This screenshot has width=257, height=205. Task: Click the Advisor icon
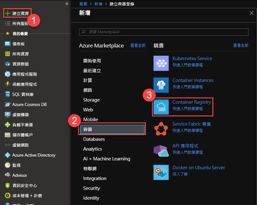pyautogui.click(x=8, y=175)
